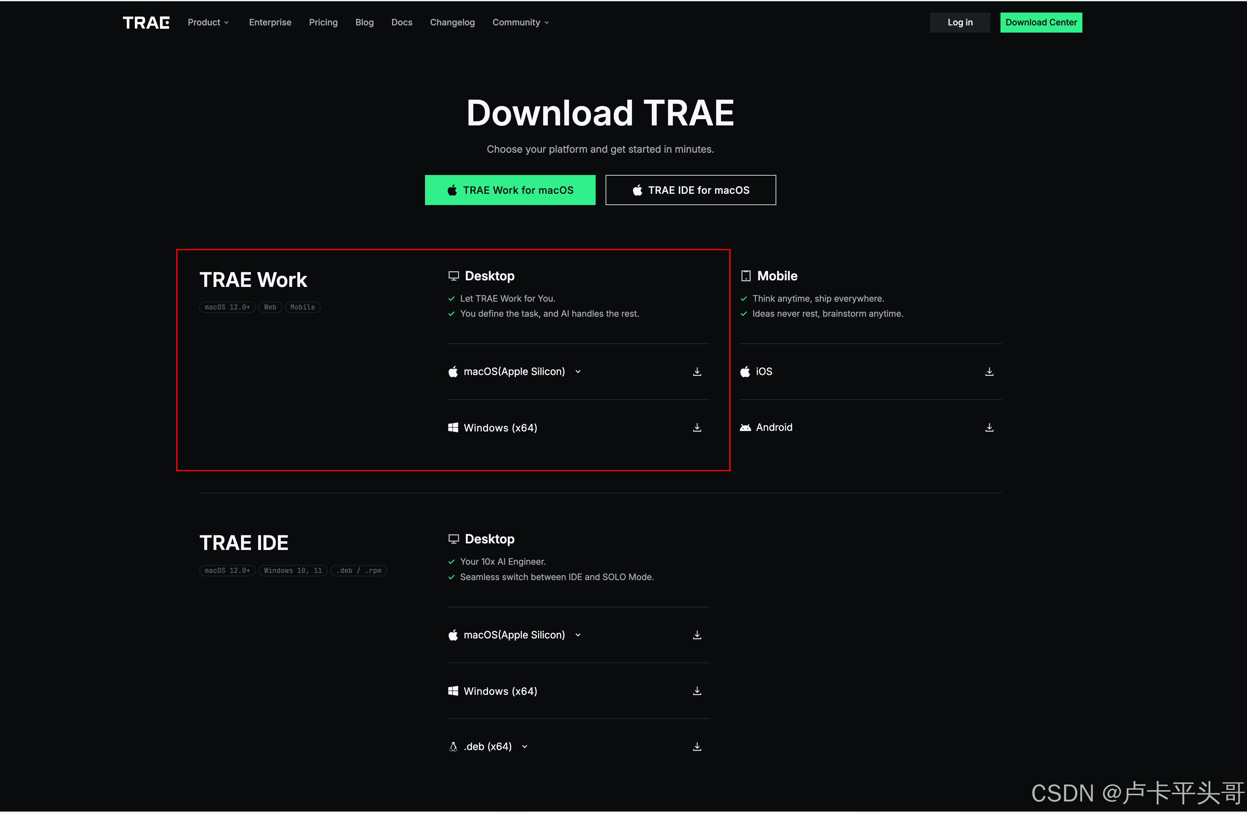The image size is (1247, 814).
Task: Click Apple logo in TRAE Work desktop row
Action: pyautogui.click(x=453, y=371)
